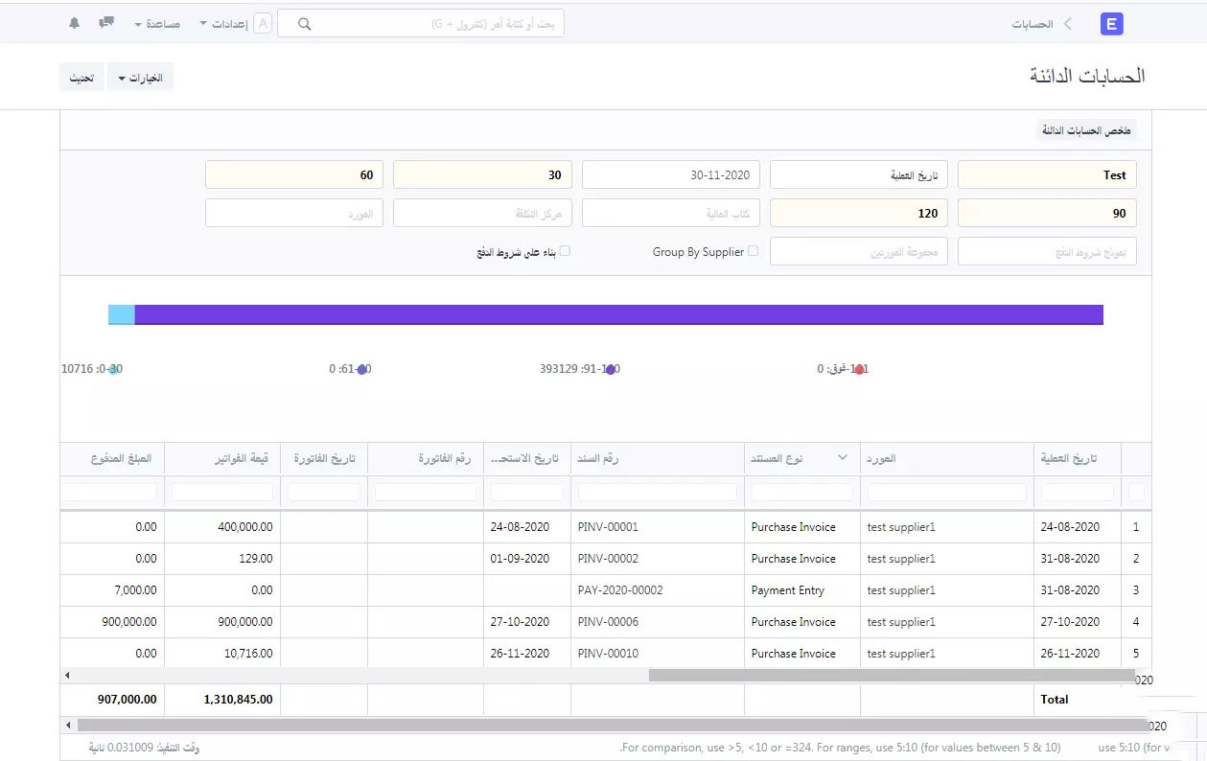Click the 7,000.00 paid amount cell
1207x761 pixels.
(112, 590)
